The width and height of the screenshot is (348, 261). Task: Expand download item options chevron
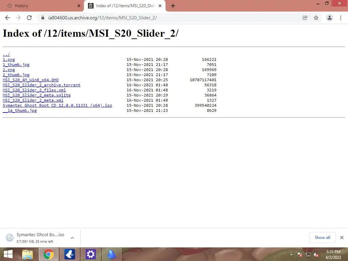click(x=72, y=238)
